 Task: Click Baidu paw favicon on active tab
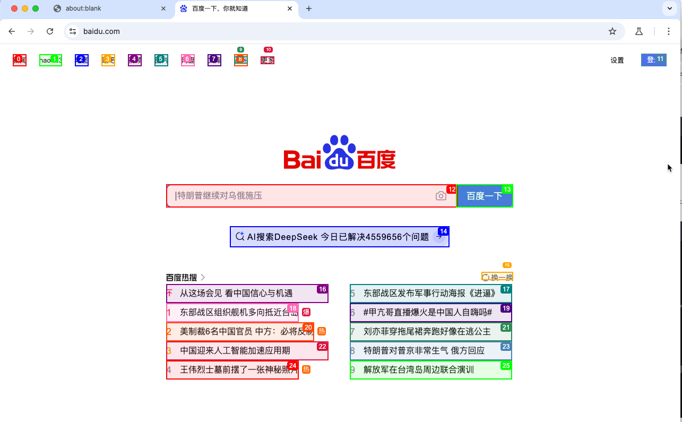coord(184,8)
